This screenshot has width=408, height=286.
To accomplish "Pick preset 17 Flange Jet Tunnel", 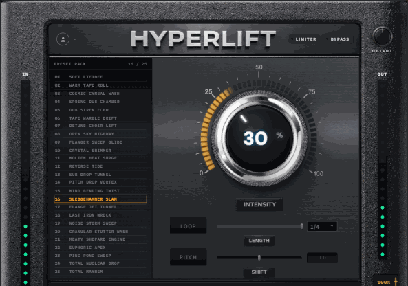I will point(100,207).
